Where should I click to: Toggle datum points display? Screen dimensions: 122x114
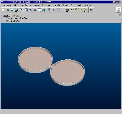81,10
